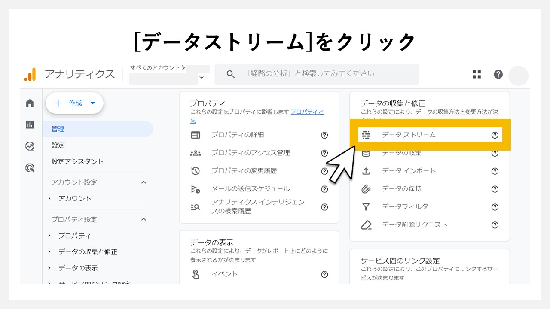Viewport: 550px width, 309px height.
Task: Open プロパティの変更履歴 clock icon
Action: tap(196, 171)
